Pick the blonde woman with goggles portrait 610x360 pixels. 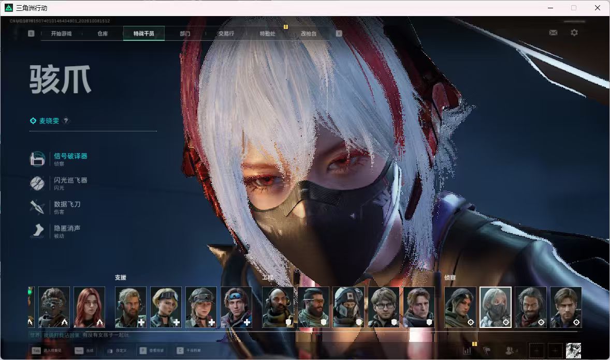pos(166,307)
